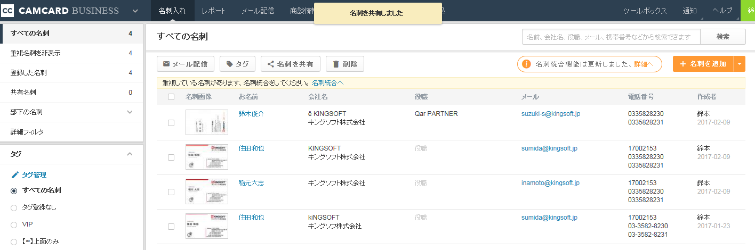
Task: Open the CamCard Business dropdown chevron
Action: coord(135,11)
